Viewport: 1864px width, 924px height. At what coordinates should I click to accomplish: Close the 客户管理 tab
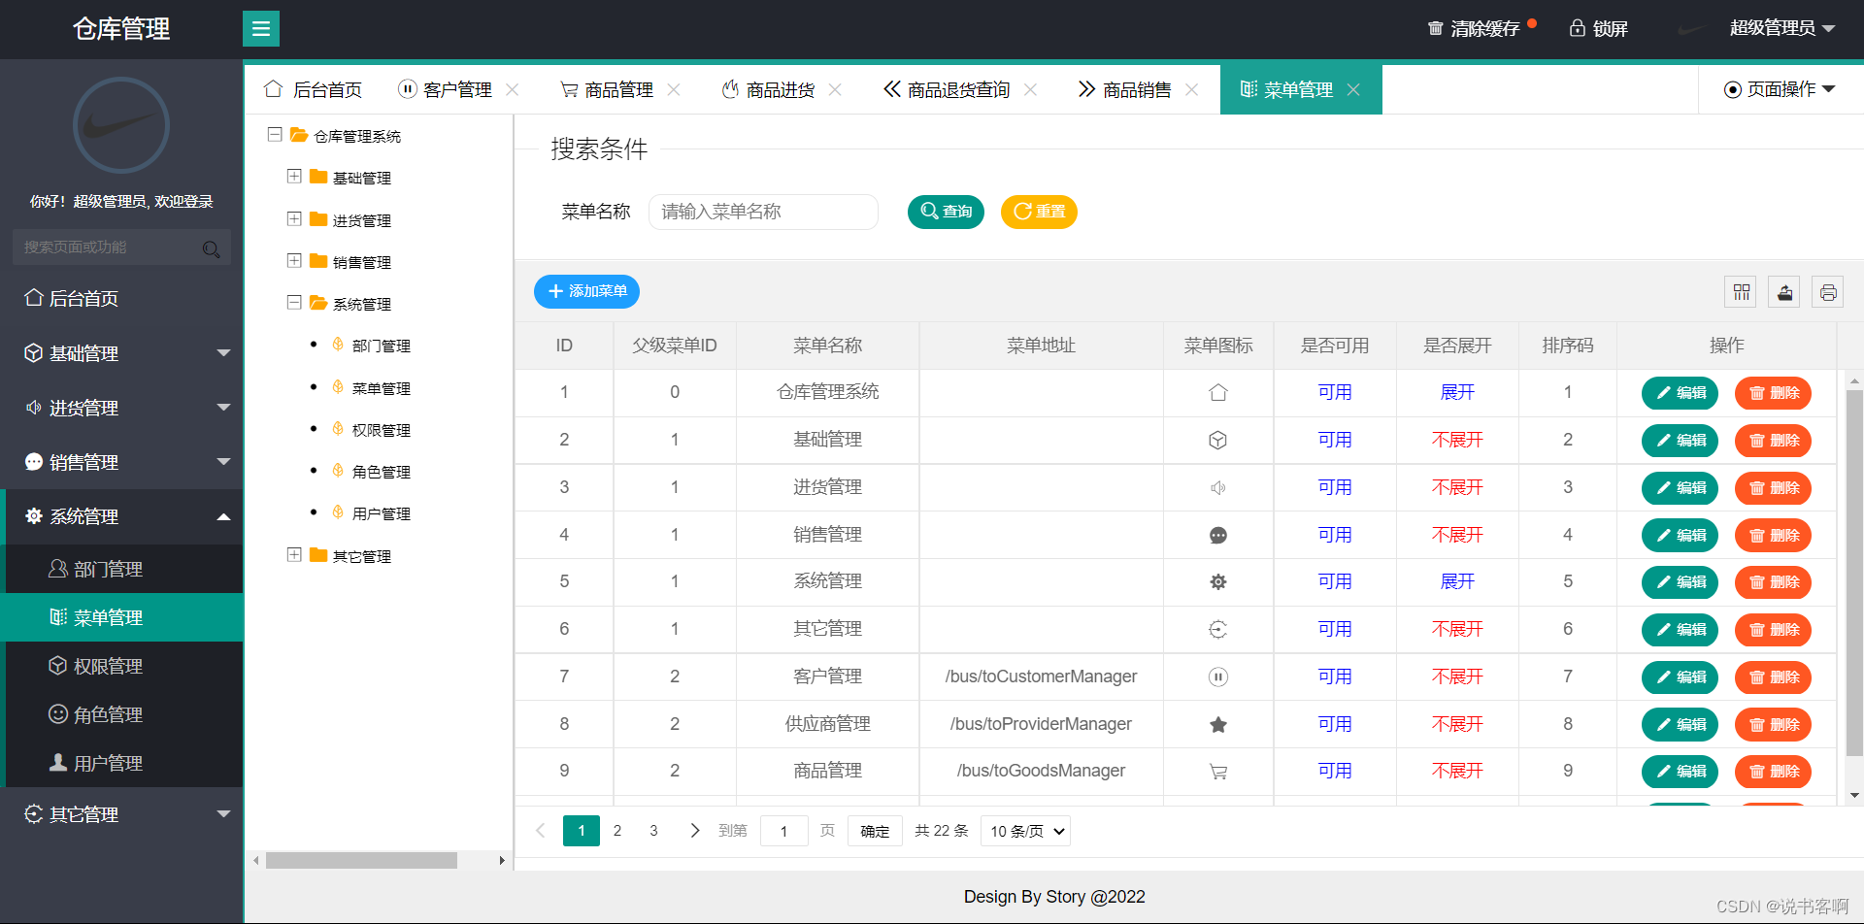click(x=513, y=89)
